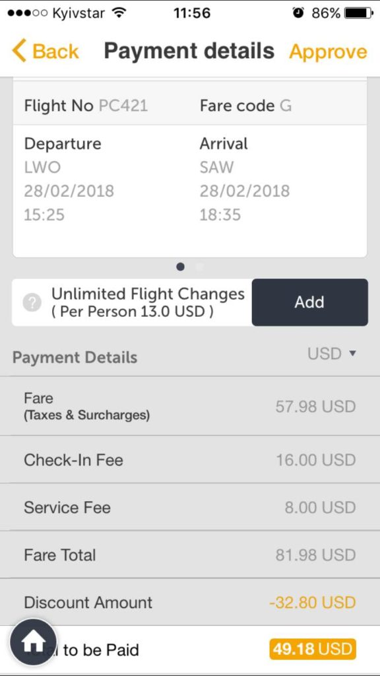Open the USD currency dropdown
380x676 pixels.
[x=332, y=354]
